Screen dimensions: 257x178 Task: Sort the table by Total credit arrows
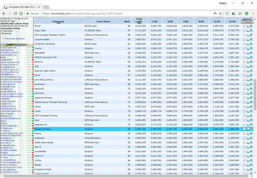139,23
